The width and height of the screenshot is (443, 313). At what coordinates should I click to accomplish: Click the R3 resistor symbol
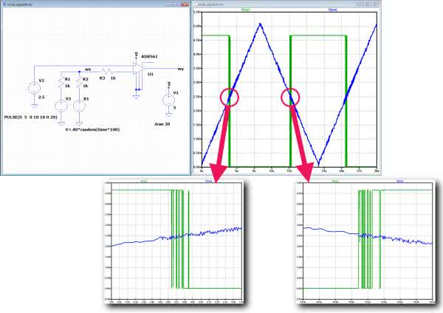click(106, 72)
